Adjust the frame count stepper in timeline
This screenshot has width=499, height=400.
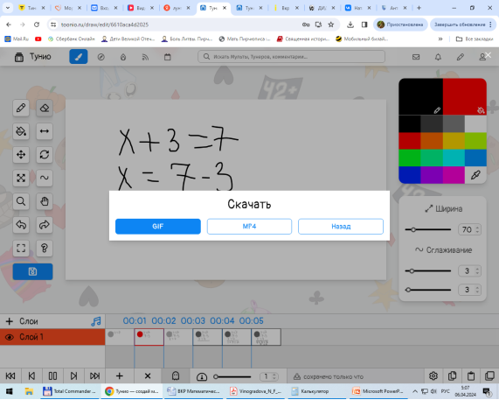coord(269,376)
